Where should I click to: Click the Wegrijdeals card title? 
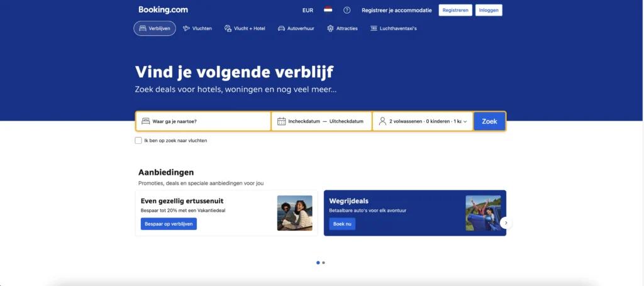click(x=348, y=201)
